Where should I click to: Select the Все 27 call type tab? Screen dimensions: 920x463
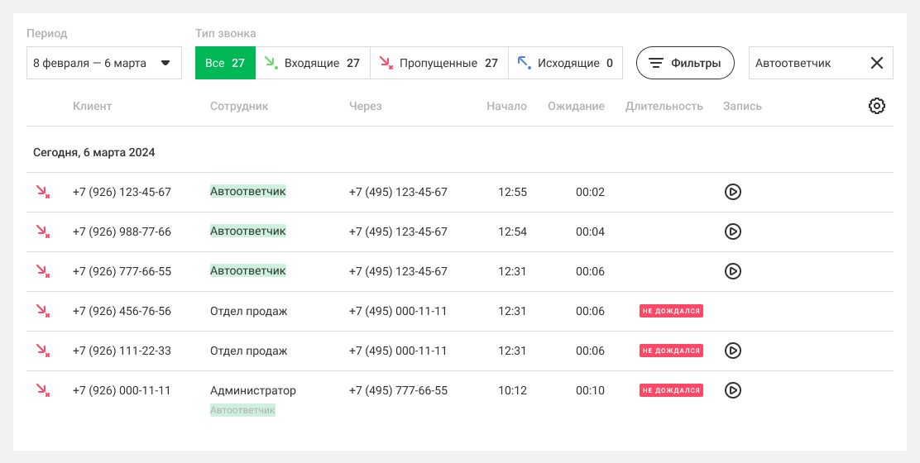(x=225, y=63)
